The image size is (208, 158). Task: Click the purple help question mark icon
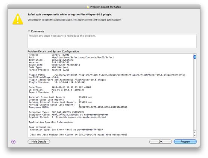[x=13, y=142]
